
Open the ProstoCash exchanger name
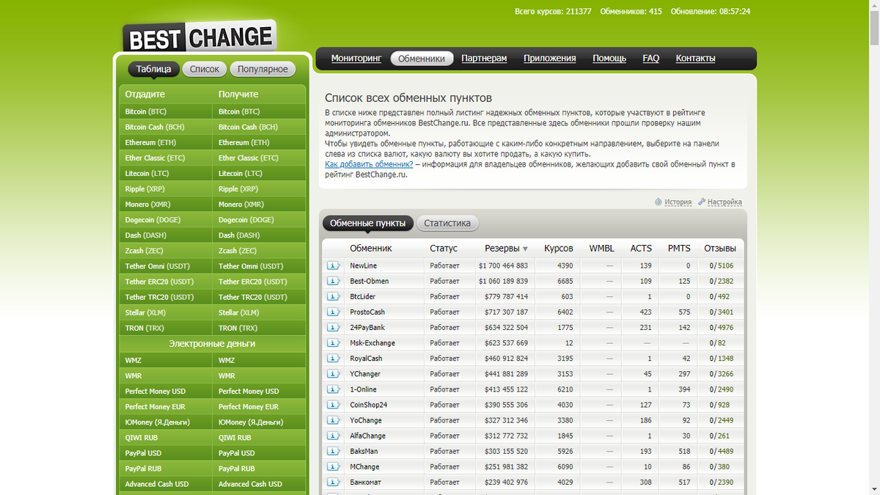(367, 312)
